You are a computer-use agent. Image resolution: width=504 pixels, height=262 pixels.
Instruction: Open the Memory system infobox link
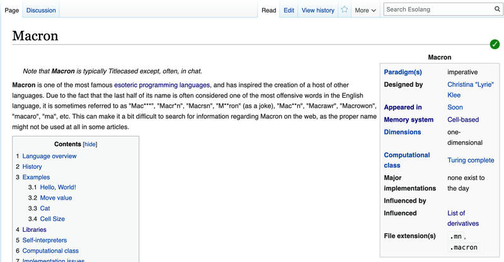click(x=408, y=120)
